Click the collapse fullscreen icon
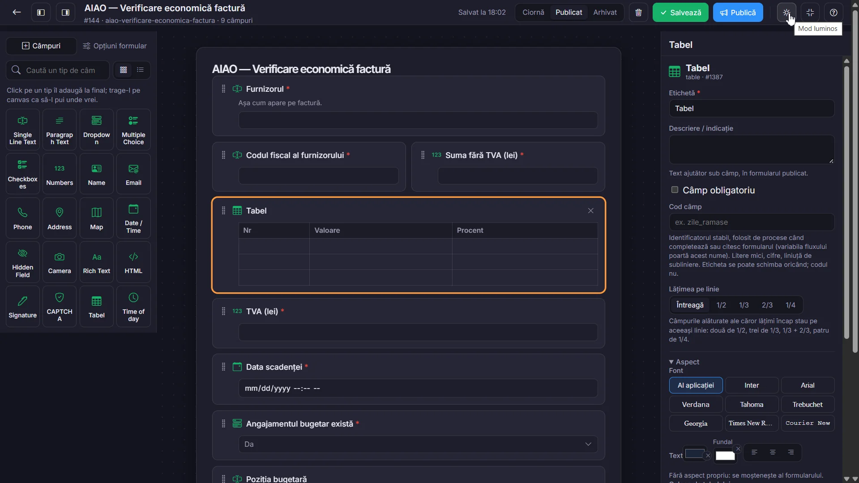 pos(810,12)
